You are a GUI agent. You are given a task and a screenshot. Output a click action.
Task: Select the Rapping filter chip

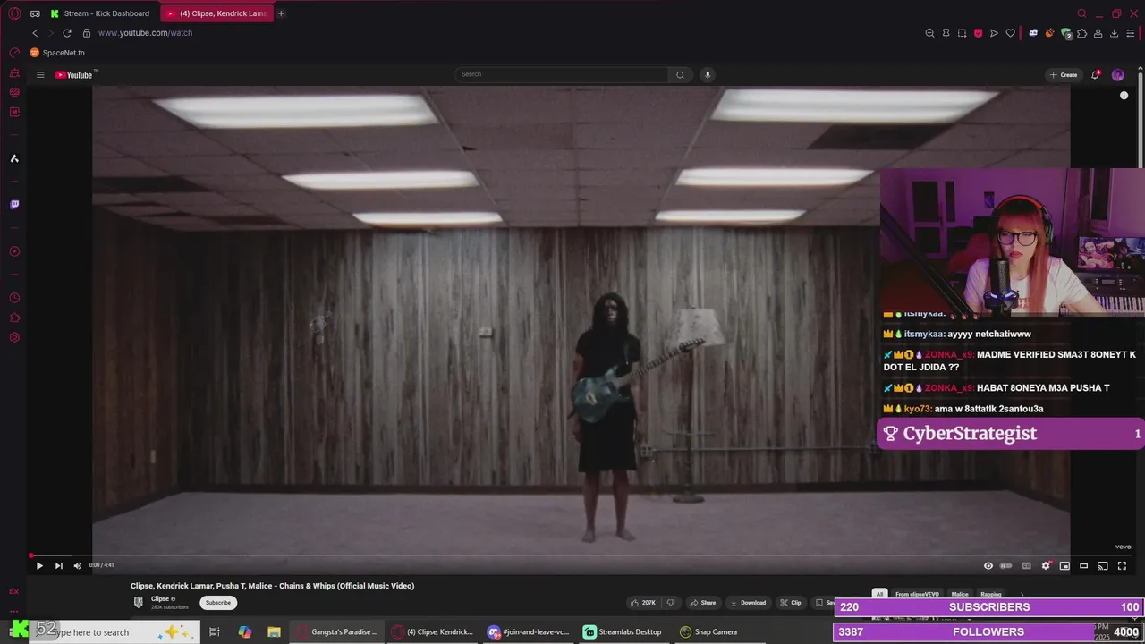[x=991, y=594]
